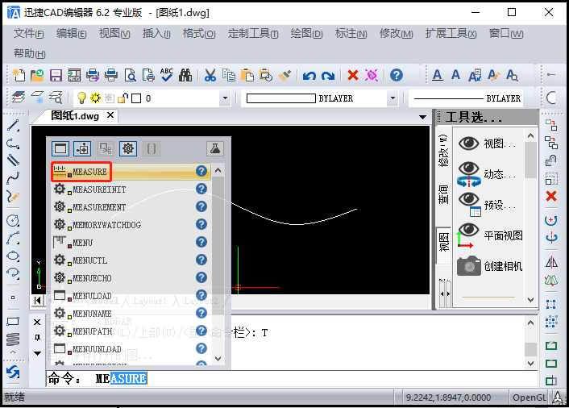Open the 修改(M) menu

396,34
